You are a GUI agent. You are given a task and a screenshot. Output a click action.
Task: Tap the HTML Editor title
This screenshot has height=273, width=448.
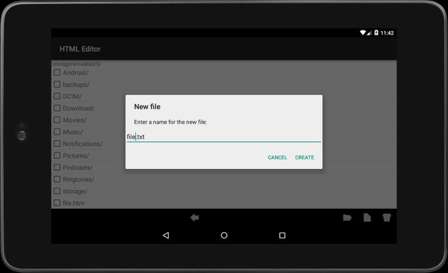[x=80, y=49]
